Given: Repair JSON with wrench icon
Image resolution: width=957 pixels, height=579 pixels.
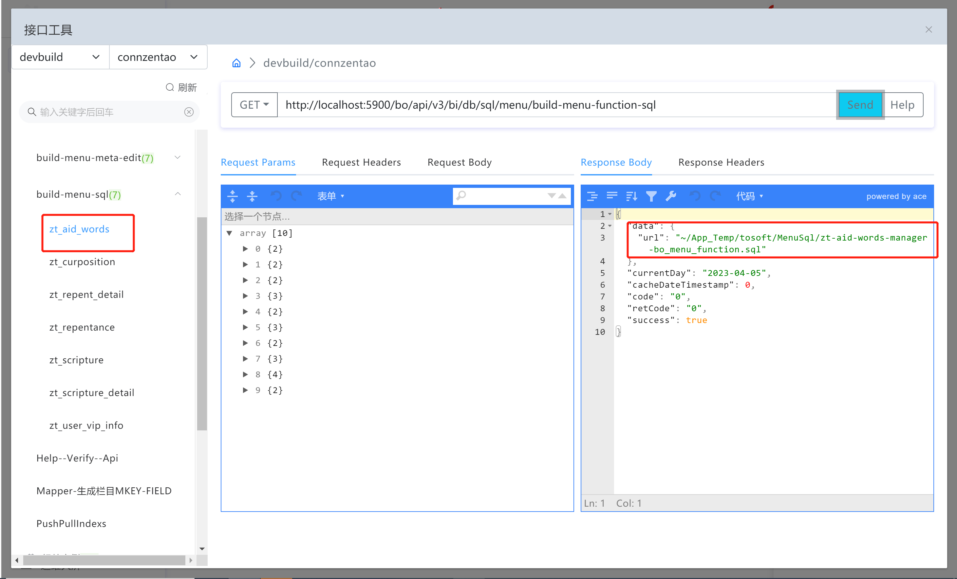Looking at the screenshot, I should pos(671,196).
